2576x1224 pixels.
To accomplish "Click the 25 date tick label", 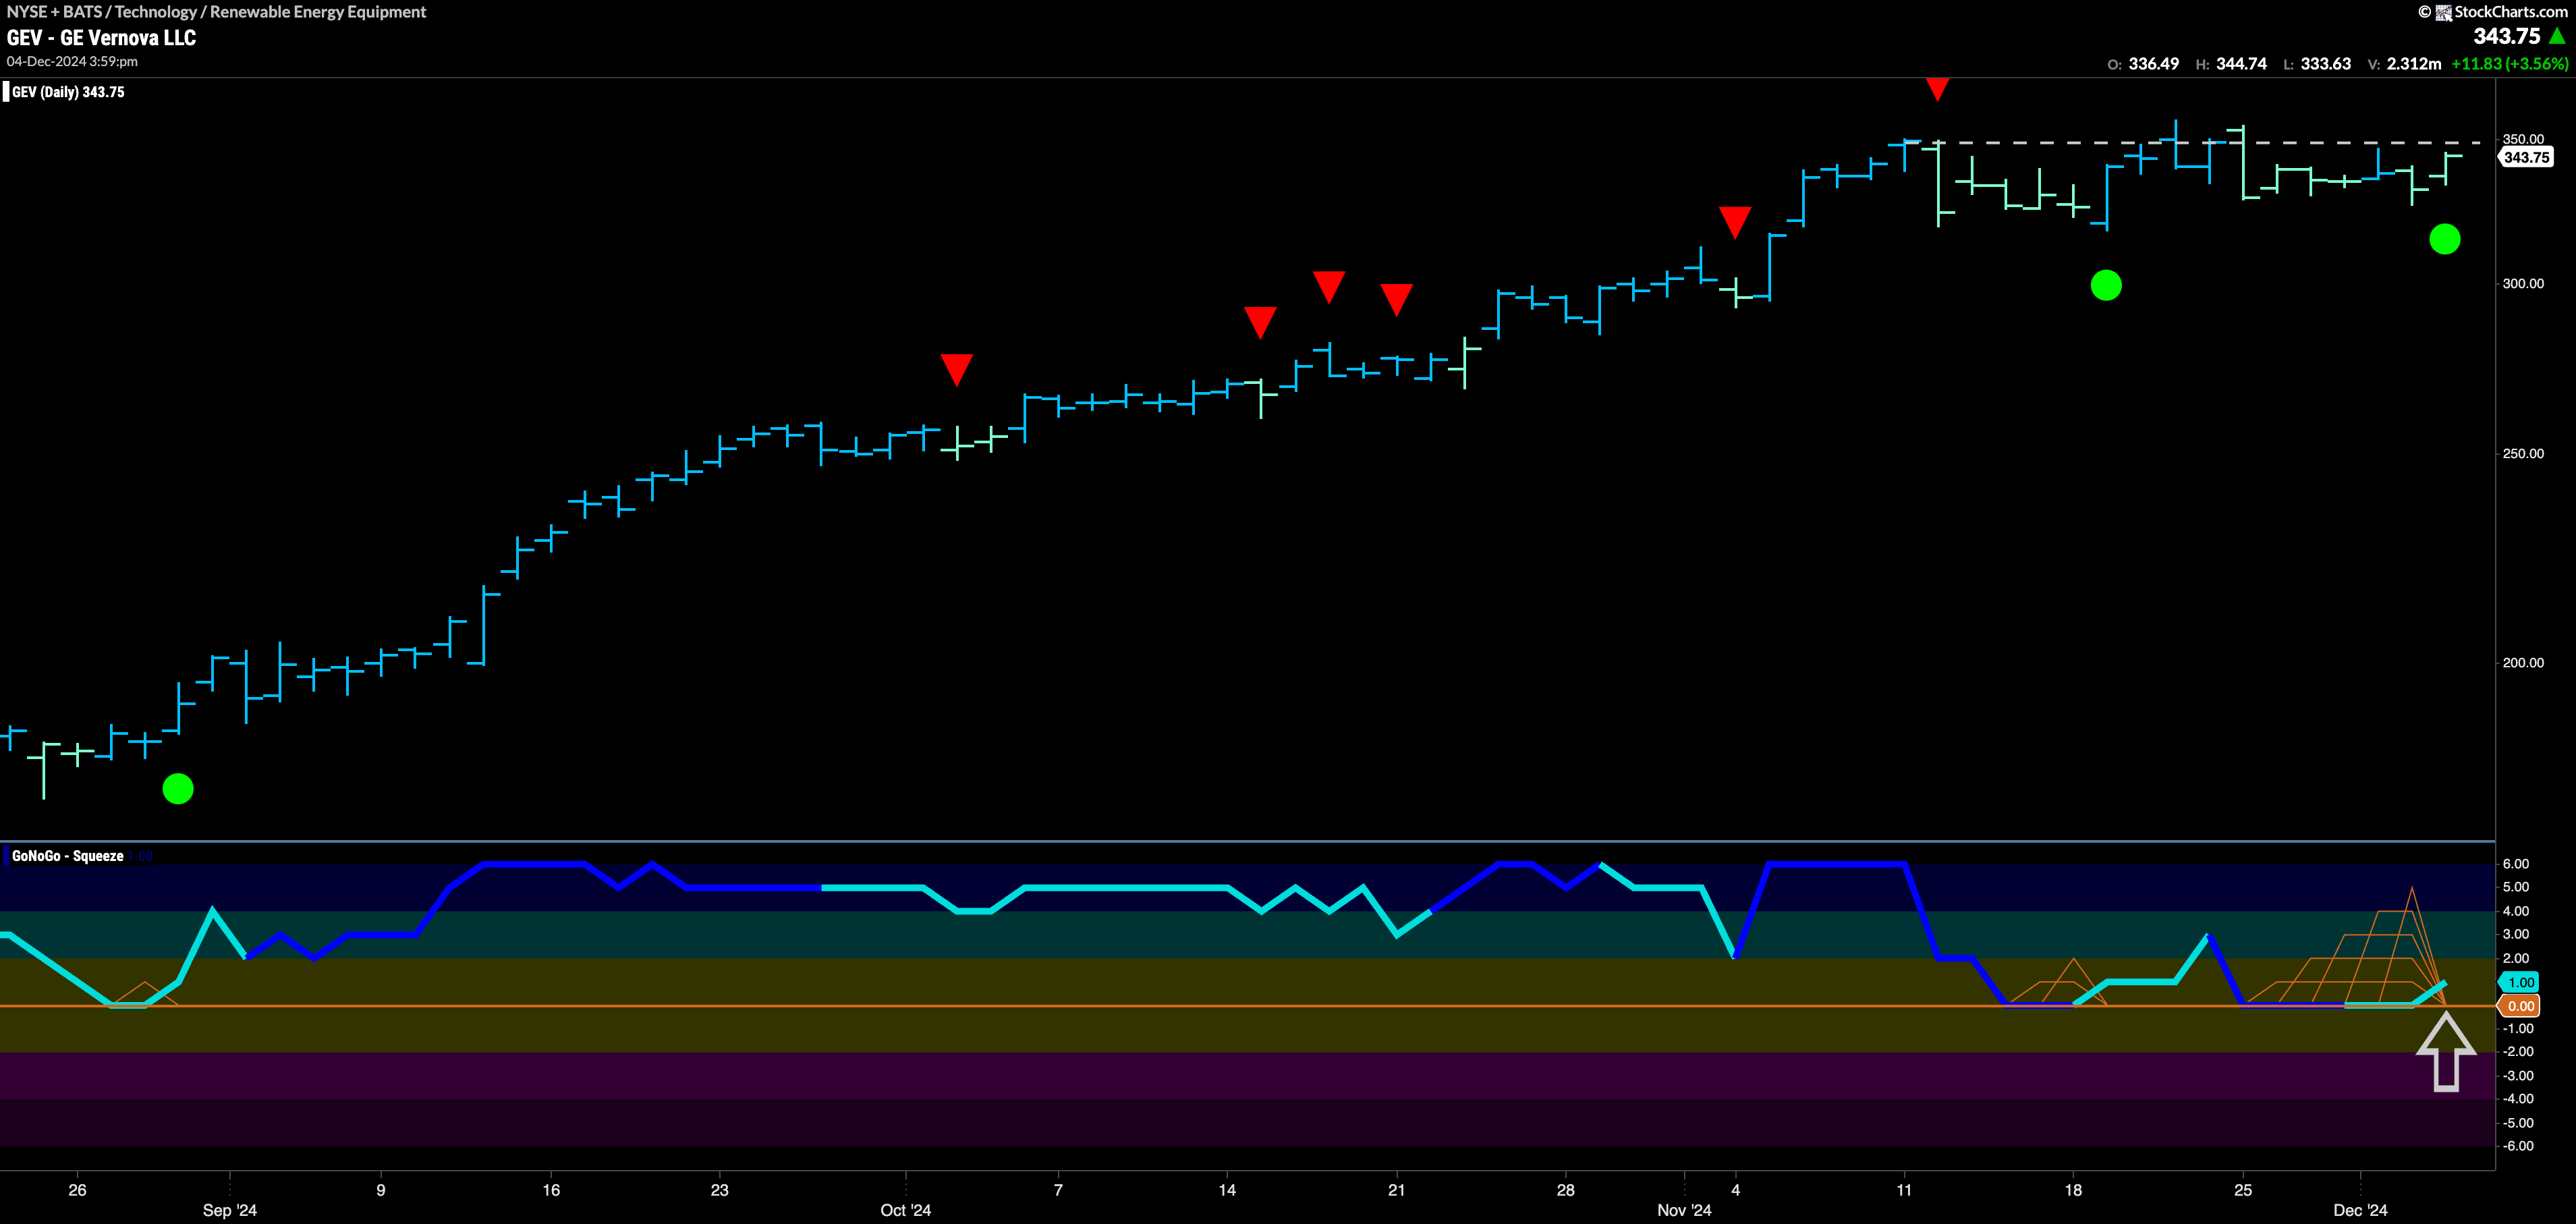I will click(2243, 1190).
